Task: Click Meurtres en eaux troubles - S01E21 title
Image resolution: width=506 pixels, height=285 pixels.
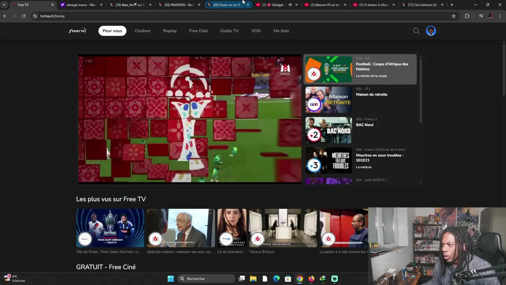Action: pyautogui.click(x=380, y=158)
